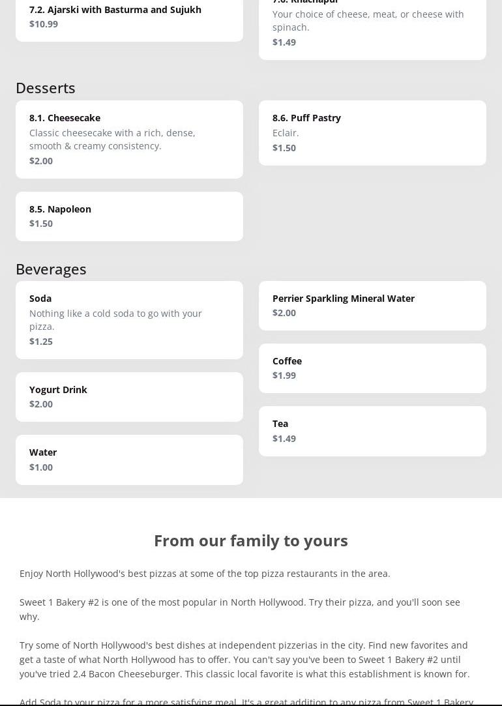Image resolution: width=502 pixels, height=706 pixels.
Task: Click the $1.25 price under Soda
Action: [x=41, y=341]
